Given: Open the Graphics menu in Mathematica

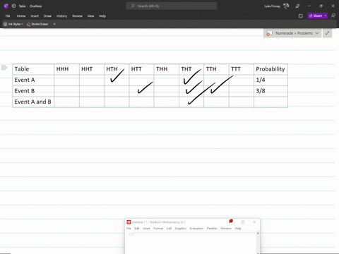Looking at the screenshot, I should 181,229.
